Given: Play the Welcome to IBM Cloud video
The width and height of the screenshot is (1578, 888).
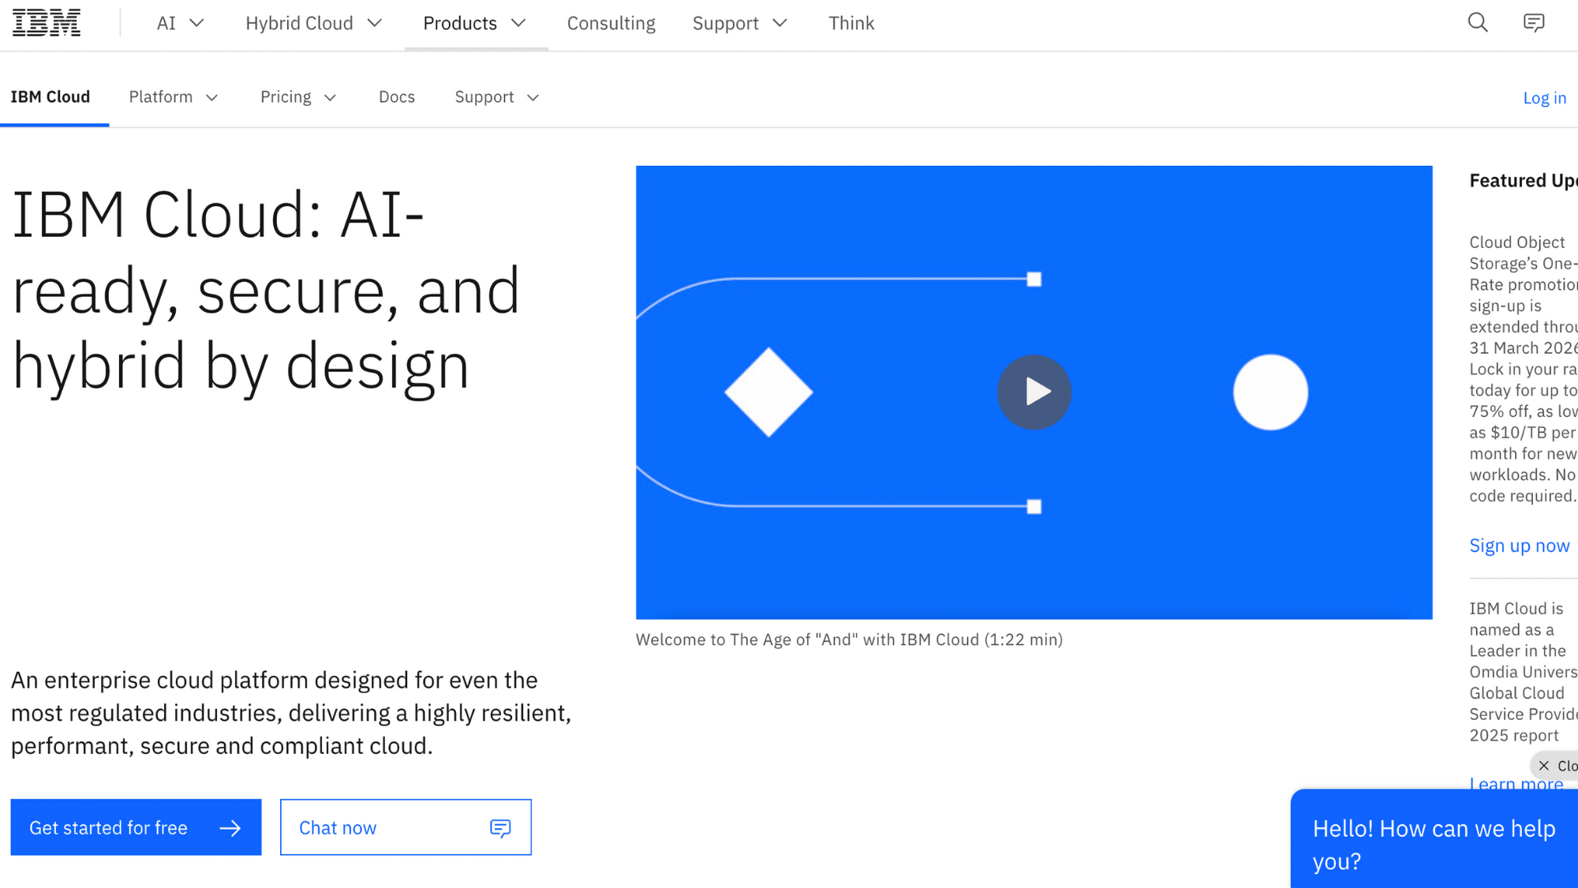Looking at the screenshot, I should click(x=1034, y=392).
